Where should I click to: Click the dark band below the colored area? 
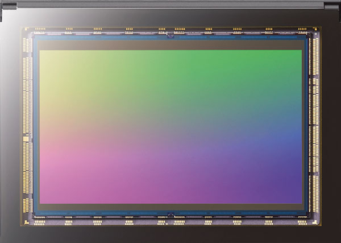pos(170,207)
